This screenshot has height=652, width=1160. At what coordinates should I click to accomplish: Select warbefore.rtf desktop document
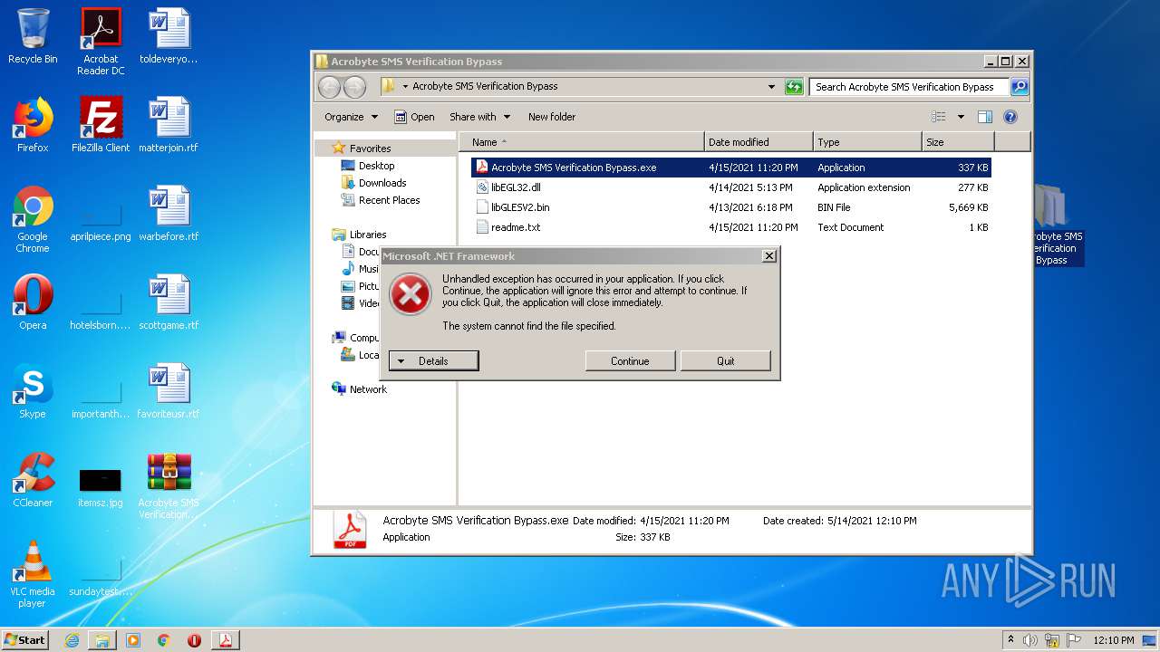click(169, 214)
